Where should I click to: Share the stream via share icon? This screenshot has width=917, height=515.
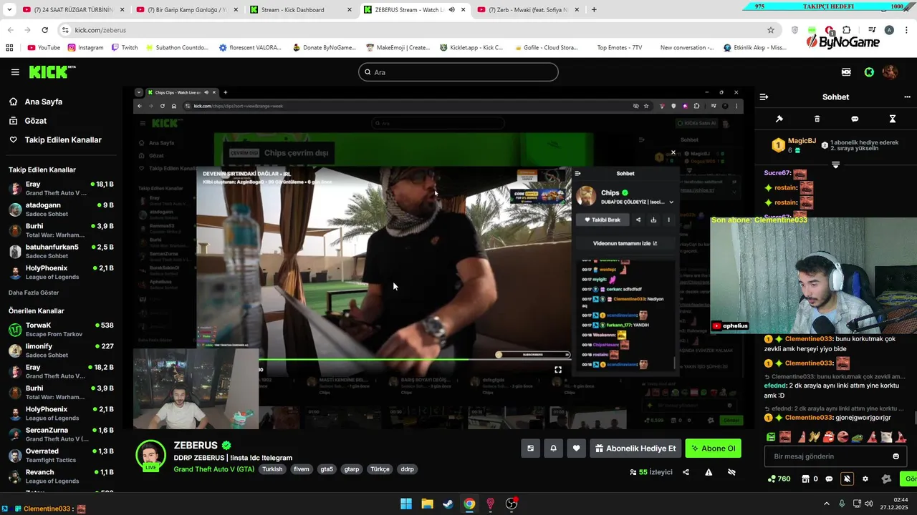coord(686,472)
